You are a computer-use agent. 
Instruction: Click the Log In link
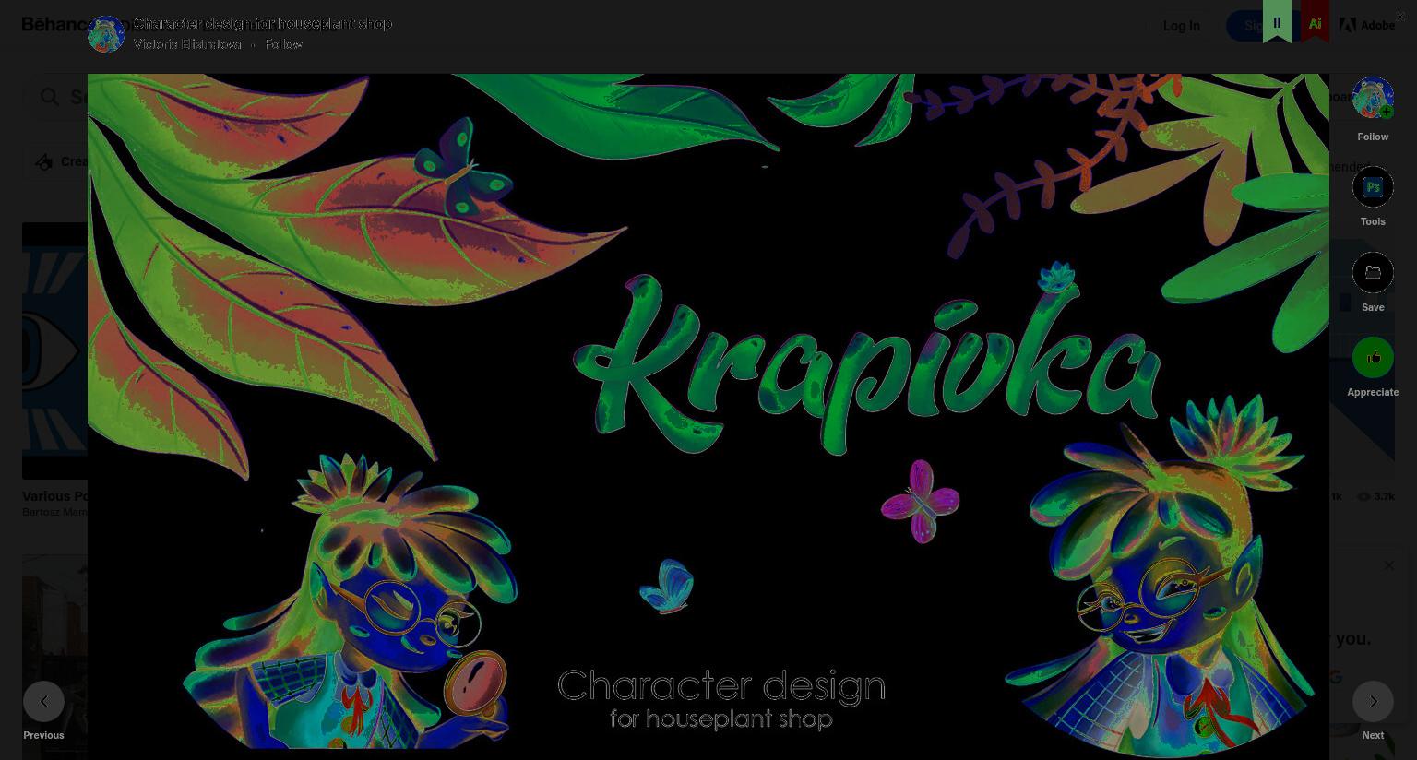pyautogui.click(x=1182, y=26)
